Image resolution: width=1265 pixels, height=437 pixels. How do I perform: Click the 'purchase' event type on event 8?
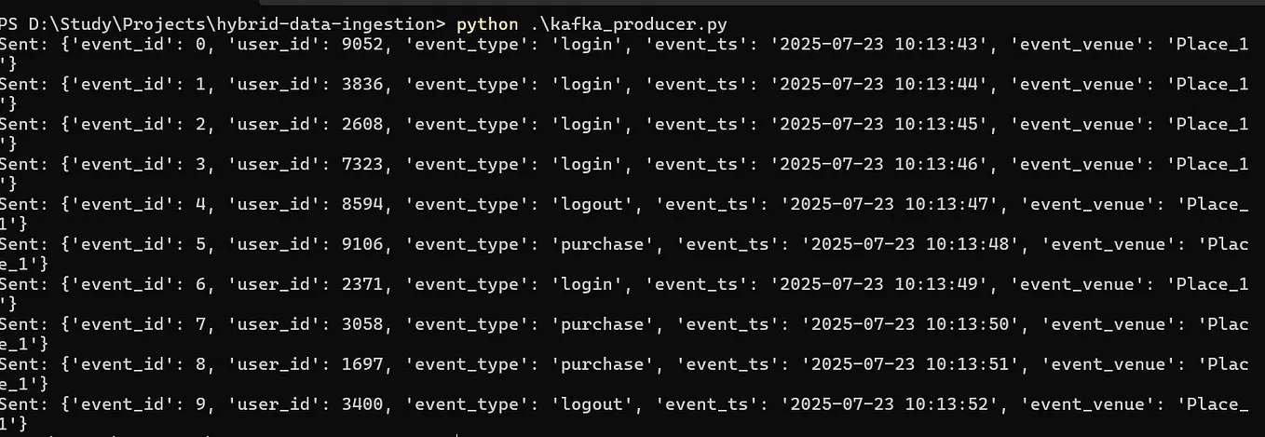[x=603, y=364]
